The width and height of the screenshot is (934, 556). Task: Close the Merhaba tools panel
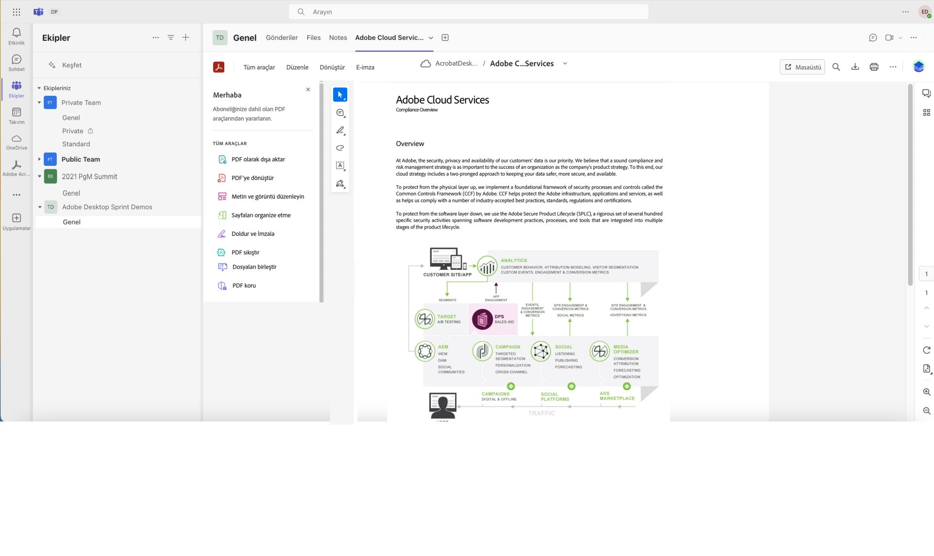click(x=308, y=89)
